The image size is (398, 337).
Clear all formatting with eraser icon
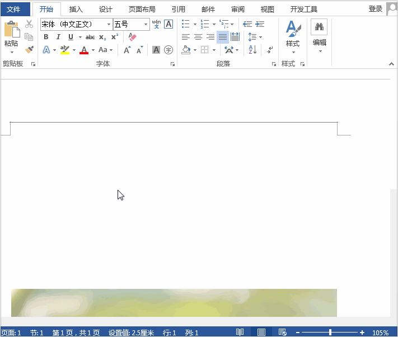pos(132,37)
